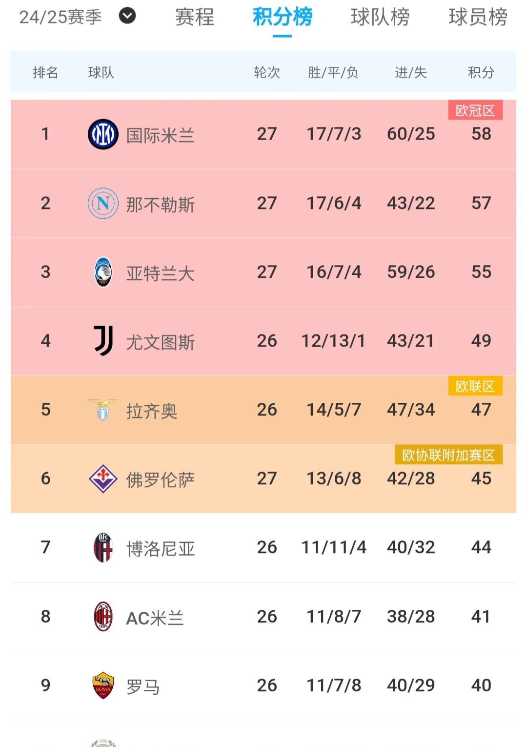The width and height of the screenshot is (527, 747).
Task: Switch to the 赛程 tab
Action: (194, 17)
